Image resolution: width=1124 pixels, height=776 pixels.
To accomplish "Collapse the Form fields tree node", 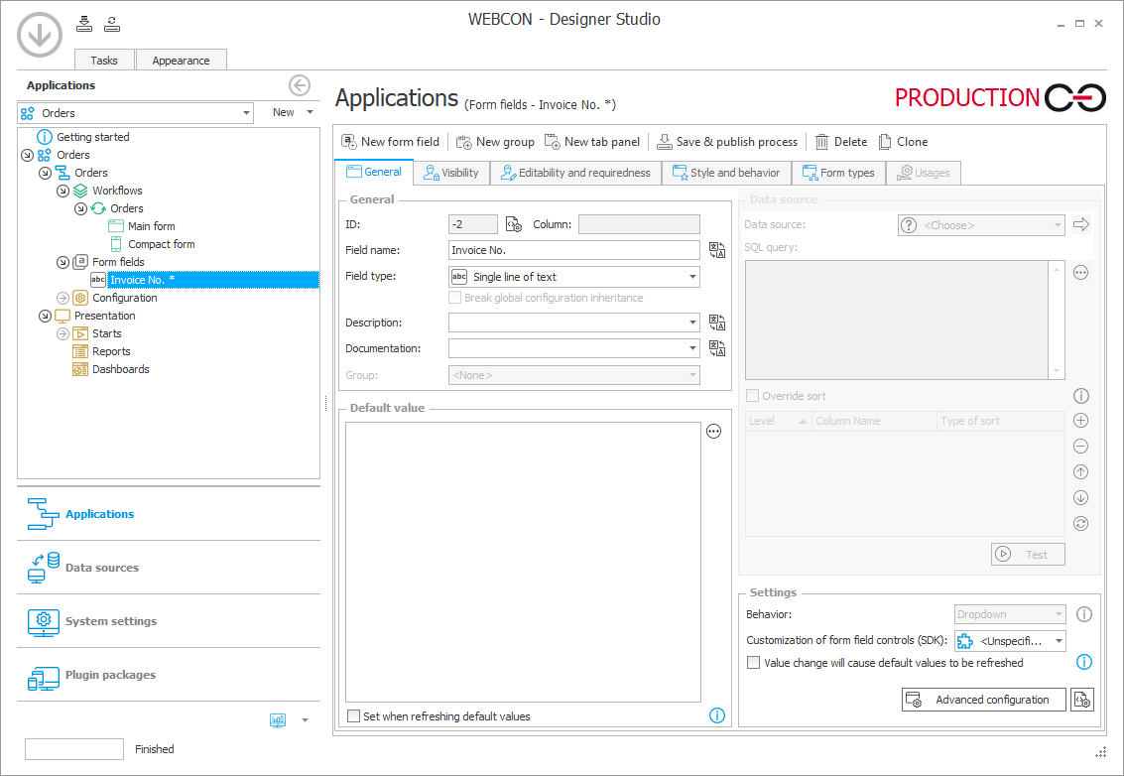I will pos(63,263).
